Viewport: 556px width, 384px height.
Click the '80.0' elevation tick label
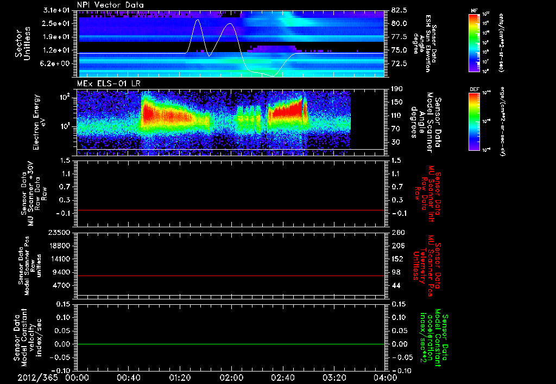coord(399,23)
